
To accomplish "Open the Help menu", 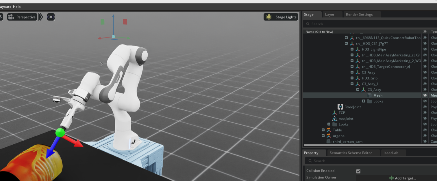I will tap(17, 7).
